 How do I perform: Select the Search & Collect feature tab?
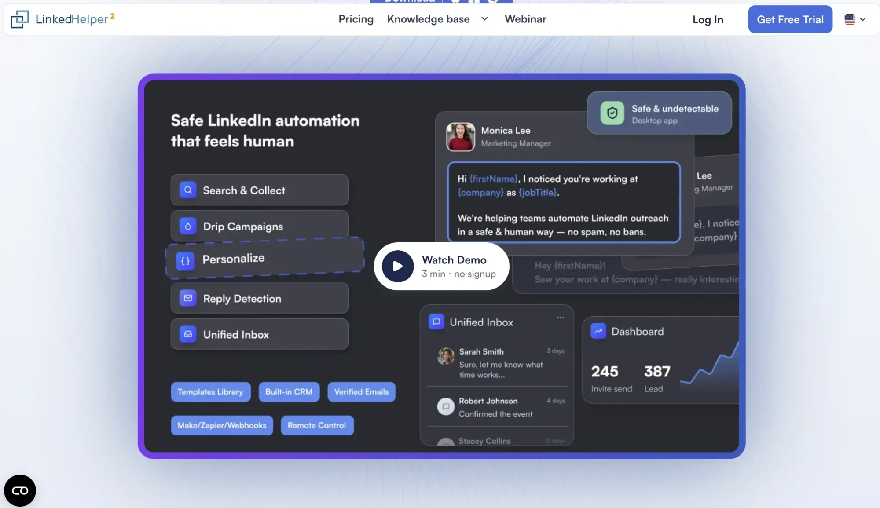point(260,190)
